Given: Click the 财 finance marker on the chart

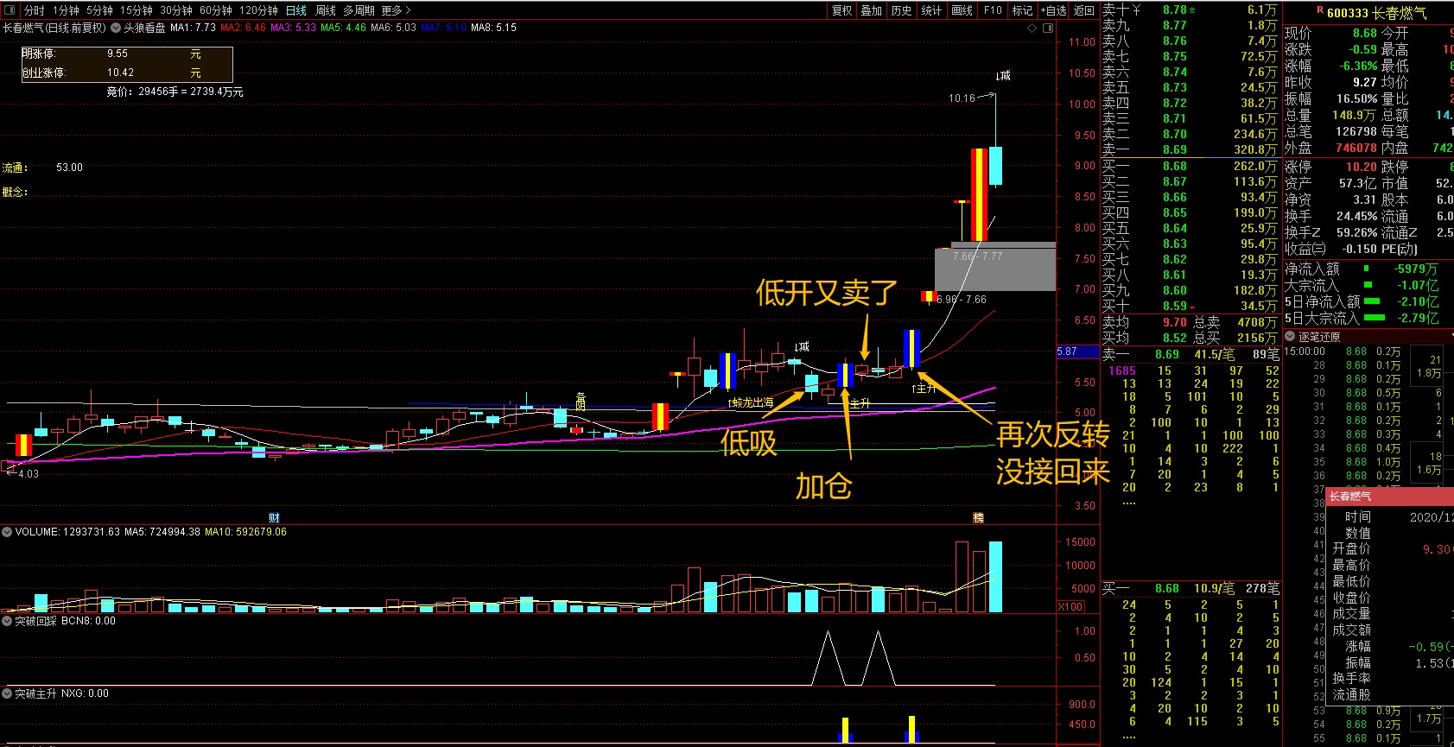Looking at the screenshot, I should (274, 517).
